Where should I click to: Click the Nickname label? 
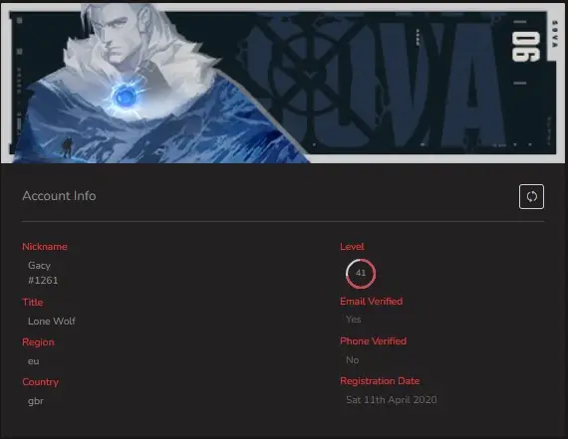(45, 247)
